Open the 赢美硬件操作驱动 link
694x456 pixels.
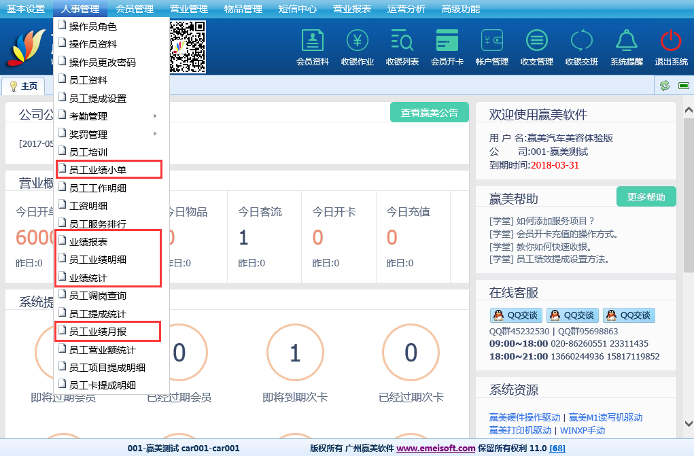point(524,417)
